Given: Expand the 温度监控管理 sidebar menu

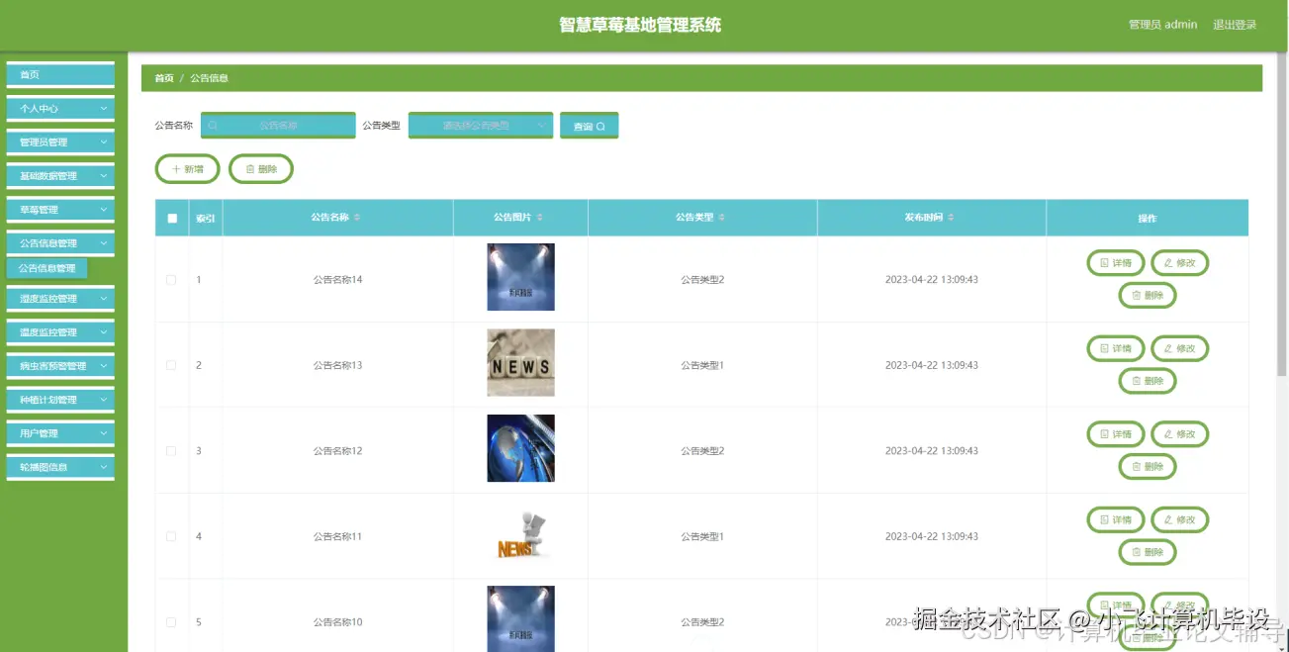Looking at the screenshot, I should coord(60,331).
